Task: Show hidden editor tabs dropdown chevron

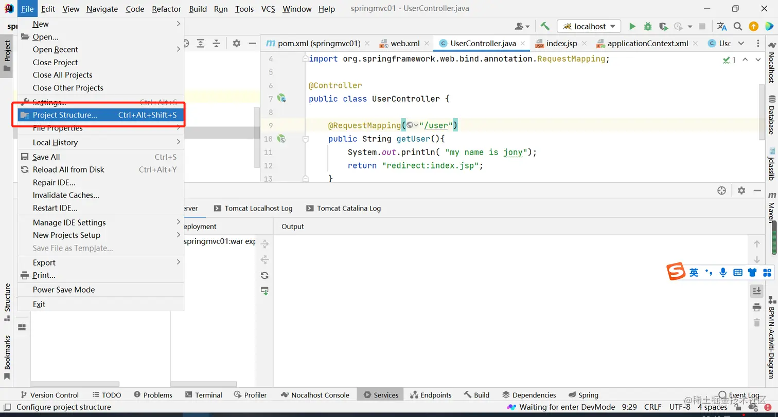Action: (741, 43)
